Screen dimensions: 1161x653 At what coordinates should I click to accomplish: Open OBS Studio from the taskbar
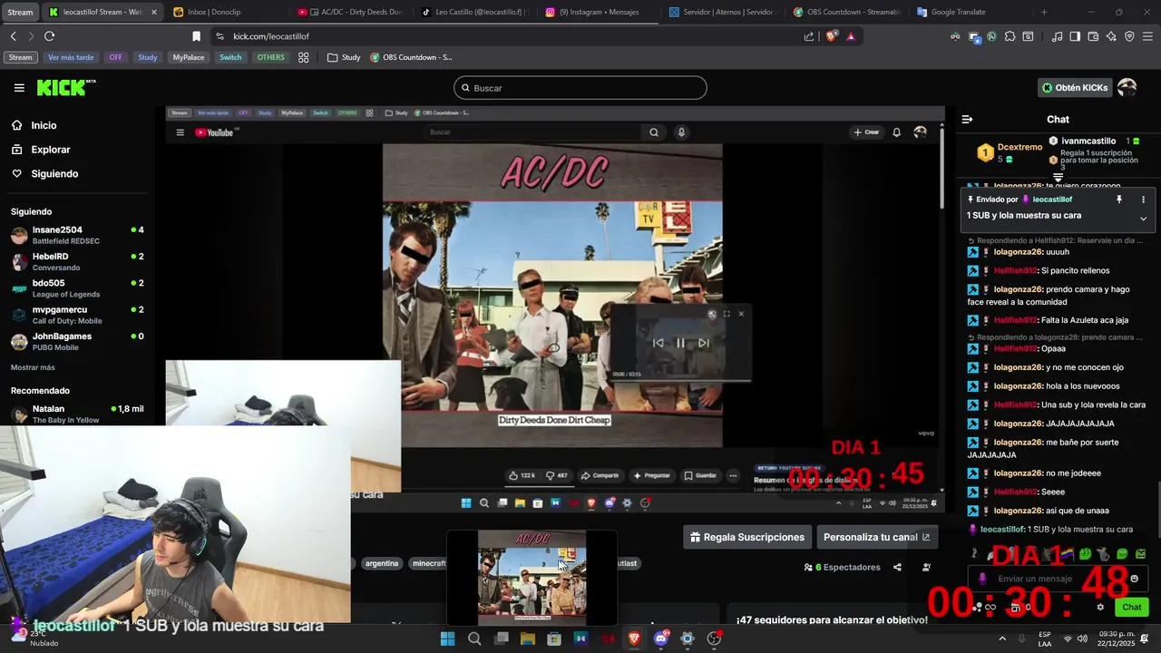pyautogui.click(x=714, y=638)
